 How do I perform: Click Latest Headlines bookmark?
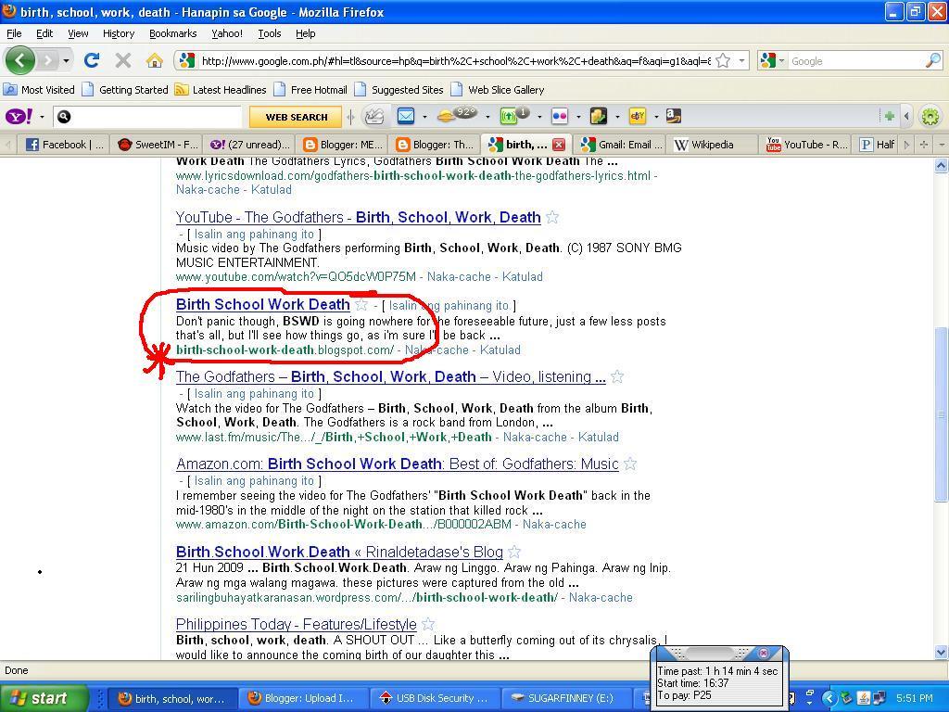[221, 90]
